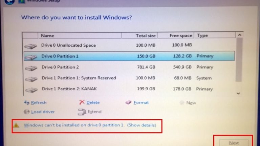Select Drive 0 Partition 1 row
The width and height of the screenshot is (260, 146).
129,56
